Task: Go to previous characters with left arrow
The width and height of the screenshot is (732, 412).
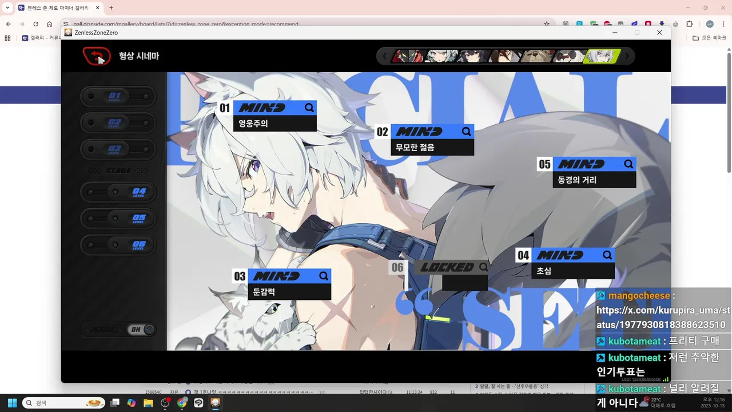Action: tap(384, 56)
